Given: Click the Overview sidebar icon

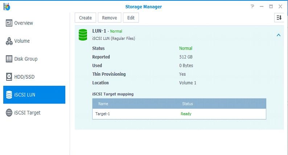Looking at the screenshot, I should point(9,23).
